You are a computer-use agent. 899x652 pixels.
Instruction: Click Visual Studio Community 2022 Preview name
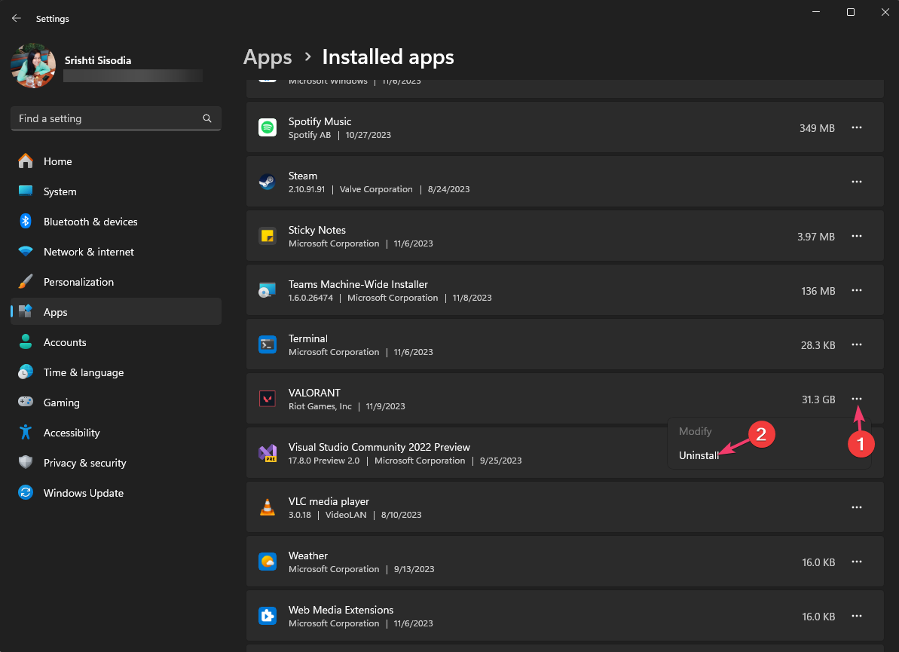click(379, 447)
